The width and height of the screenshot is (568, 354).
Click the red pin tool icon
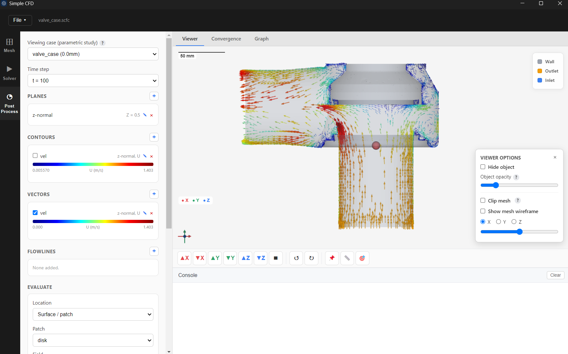coord(332,258)
